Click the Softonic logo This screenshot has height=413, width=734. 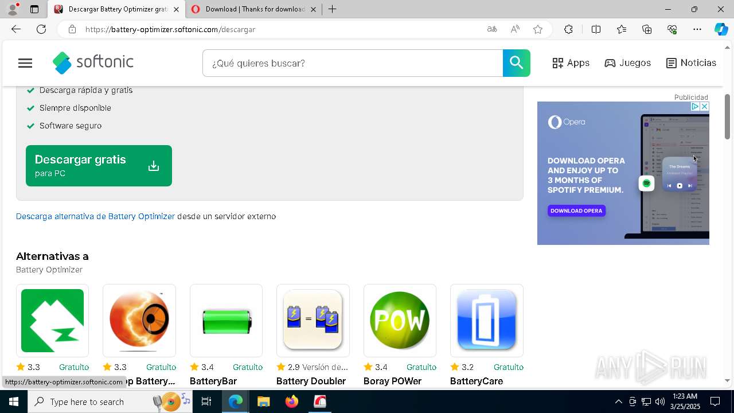point(93,63)
